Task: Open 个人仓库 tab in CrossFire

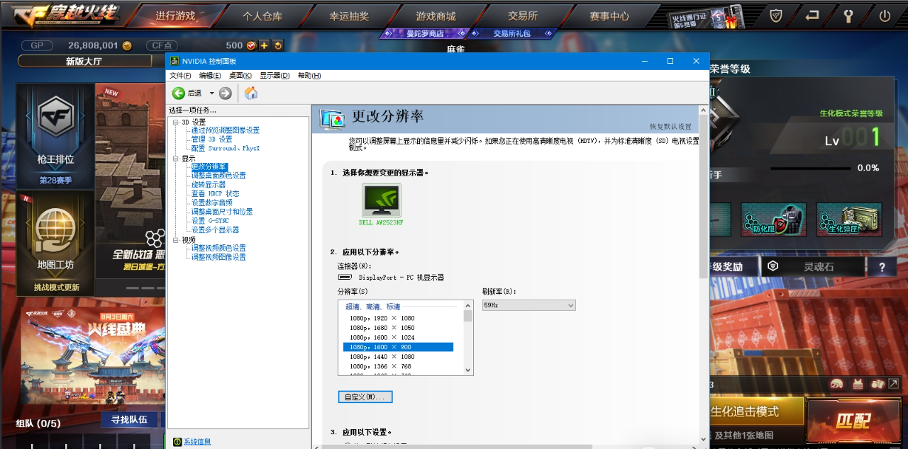Action: [262, 16]
